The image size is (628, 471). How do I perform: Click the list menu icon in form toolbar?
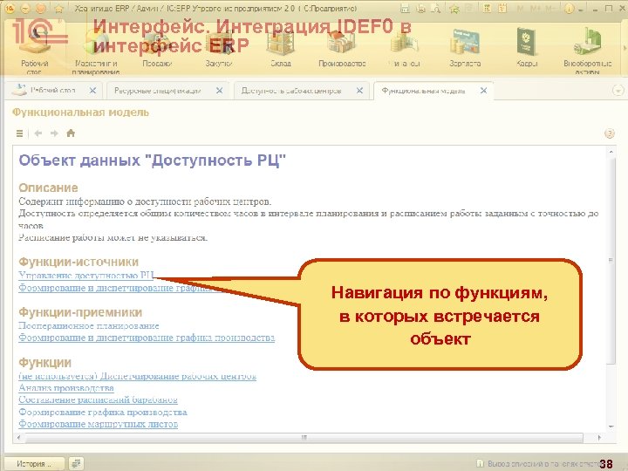click(x=19, y=133)
